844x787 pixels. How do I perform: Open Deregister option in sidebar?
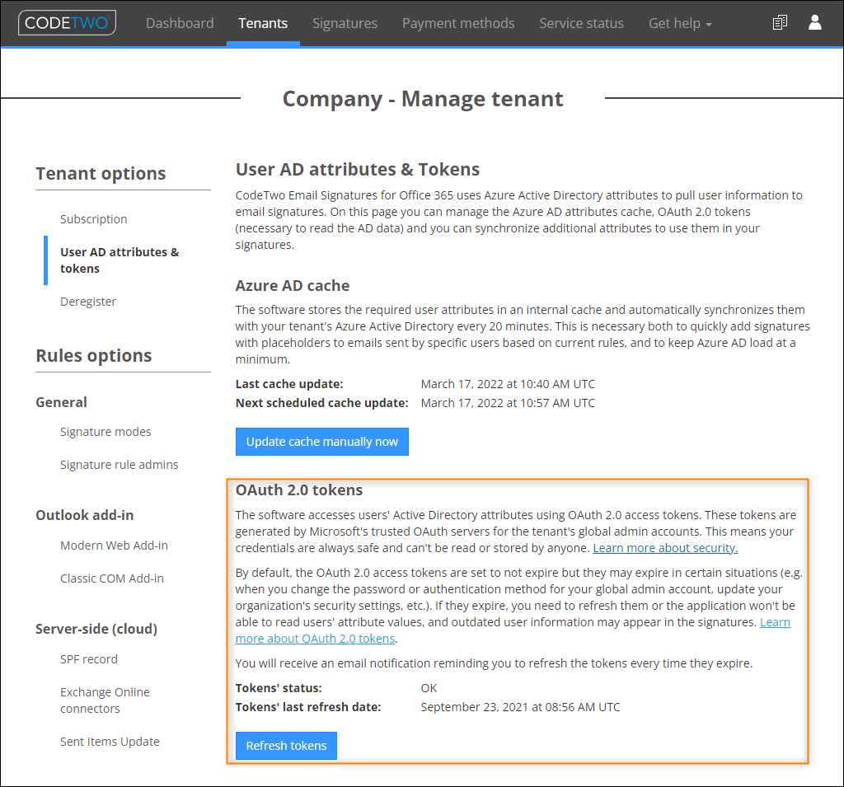(x=88, y=302)
